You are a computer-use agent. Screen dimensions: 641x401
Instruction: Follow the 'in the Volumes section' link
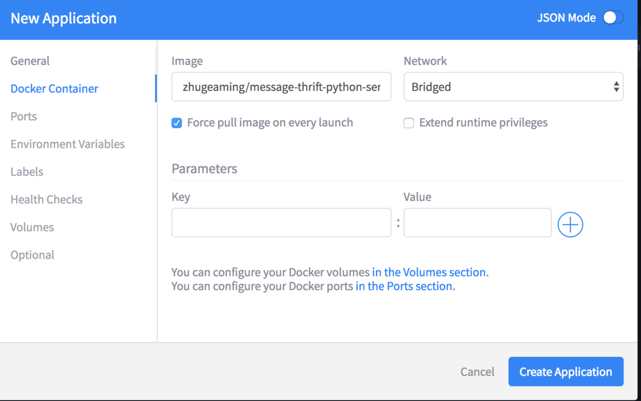[429, 272]
